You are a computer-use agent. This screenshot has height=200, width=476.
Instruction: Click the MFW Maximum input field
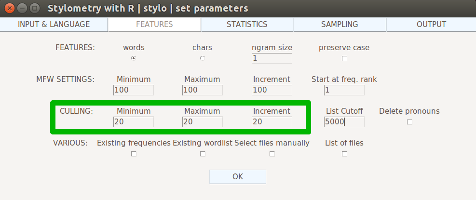(x=203, y=90)
